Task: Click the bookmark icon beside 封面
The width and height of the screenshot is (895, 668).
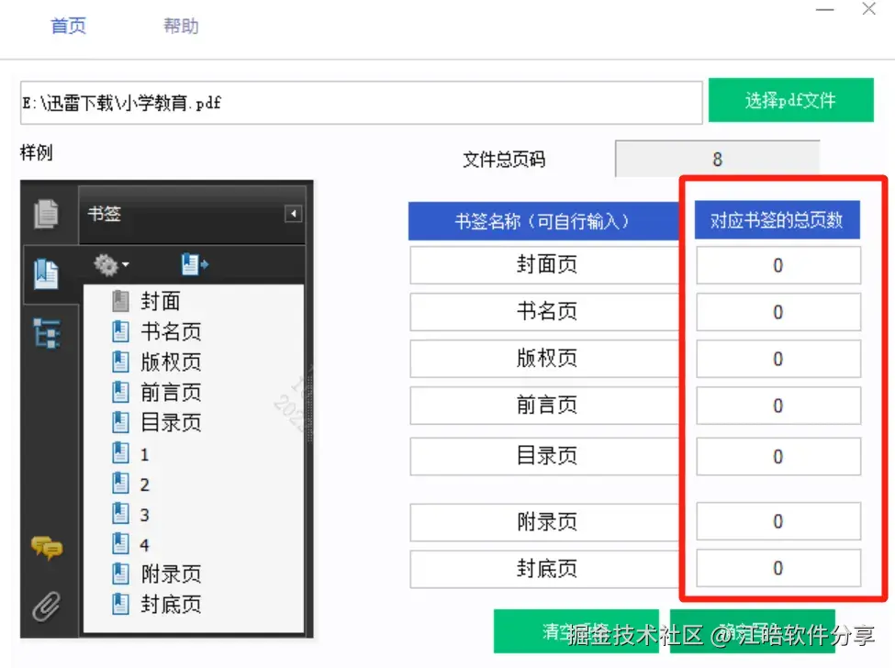Action: click(120, 300)
